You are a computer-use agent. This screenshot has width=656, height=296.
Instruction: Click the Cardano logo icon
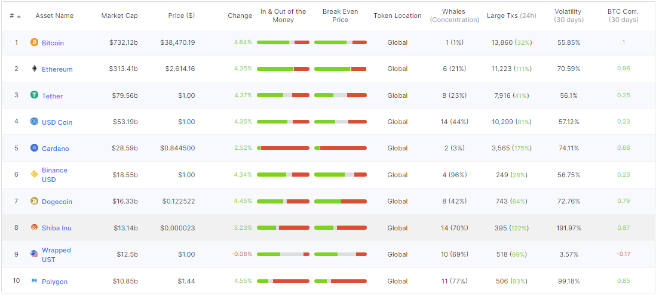pos(34,147)
